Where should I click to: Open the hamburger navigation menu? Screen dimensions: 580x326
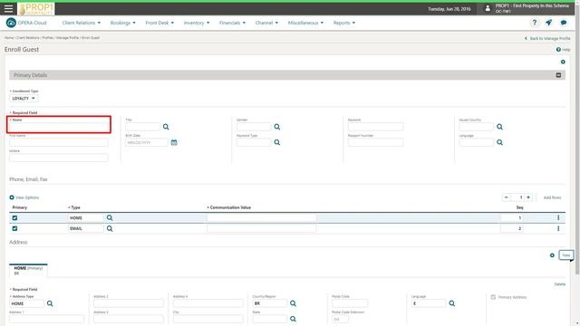pos(8,9)
